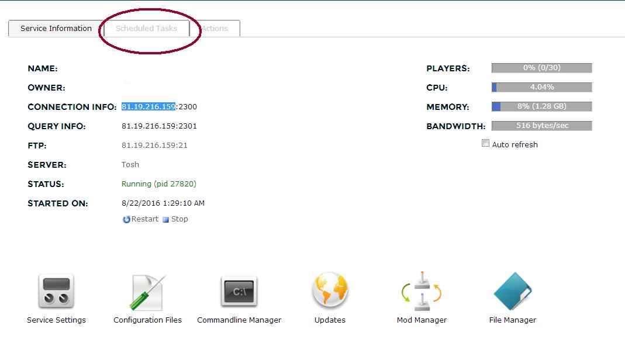Screen dimensions: 625x339
Task: Switch to the Scheduled Tasks tab
Action: [x=146, y=28]
